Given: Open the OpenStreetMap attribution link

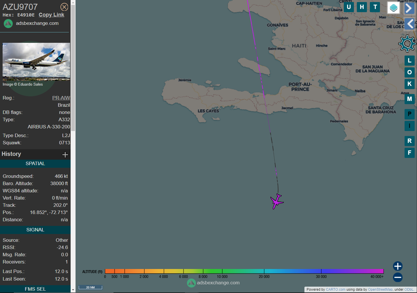Looking at the screenshot, I should pyautogui.click(x=380, y=290).
